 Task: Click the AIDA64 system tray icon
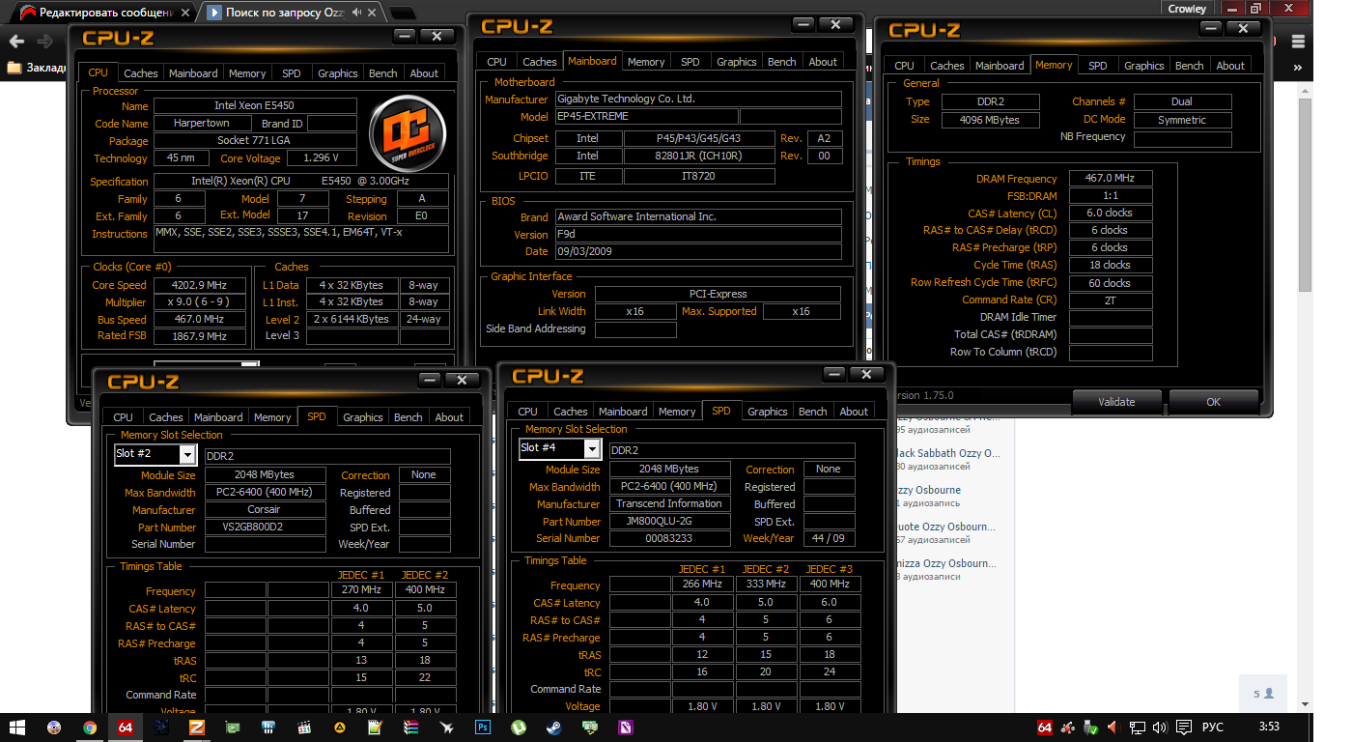coord(1044,728)
